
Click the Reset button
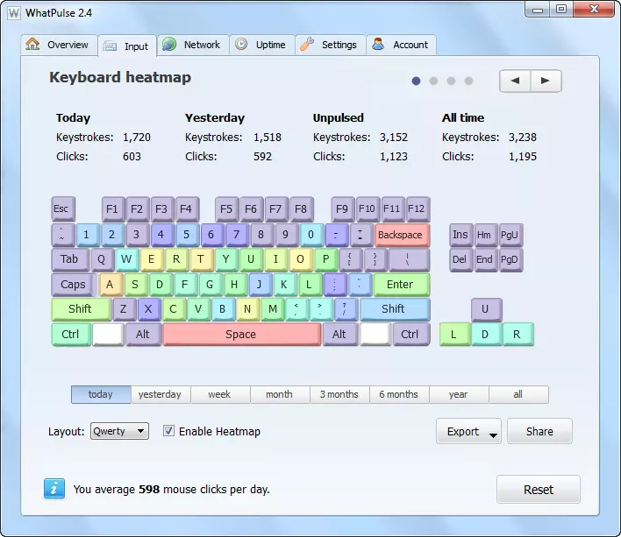click(x=539, y=490)
